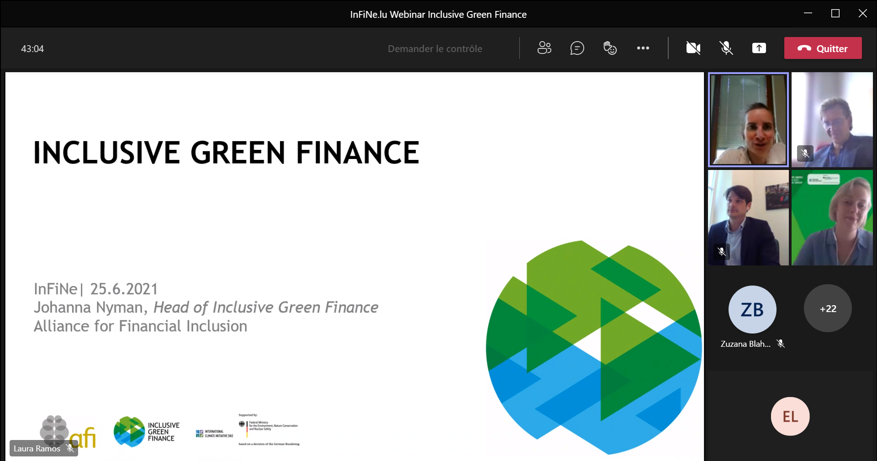877x461 pixels.
Task: Click the mute icon next to Zuzana Blah's name
Action: tap(781, 344)
